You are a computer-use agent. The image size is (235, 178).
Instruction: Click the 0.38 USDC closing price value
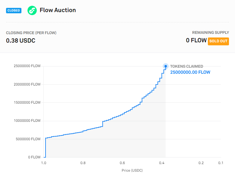21,40
